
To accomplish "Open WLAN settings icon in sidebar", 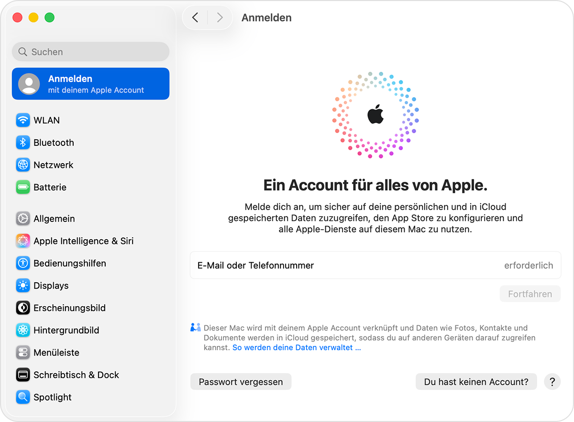I will pyautogui.click(x=23, y=120).
